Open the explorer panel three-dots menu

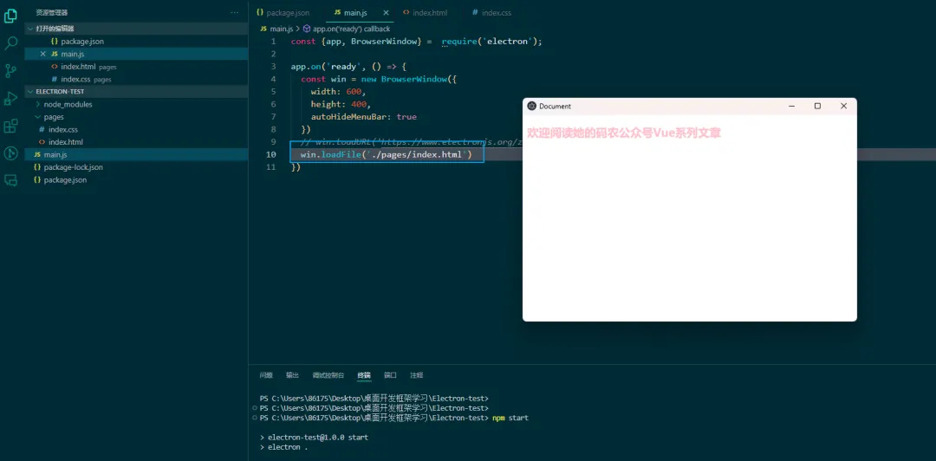click(x=235, y=12)
